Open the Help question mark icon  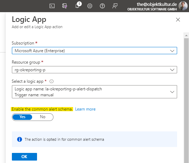(x=102, y=6)
